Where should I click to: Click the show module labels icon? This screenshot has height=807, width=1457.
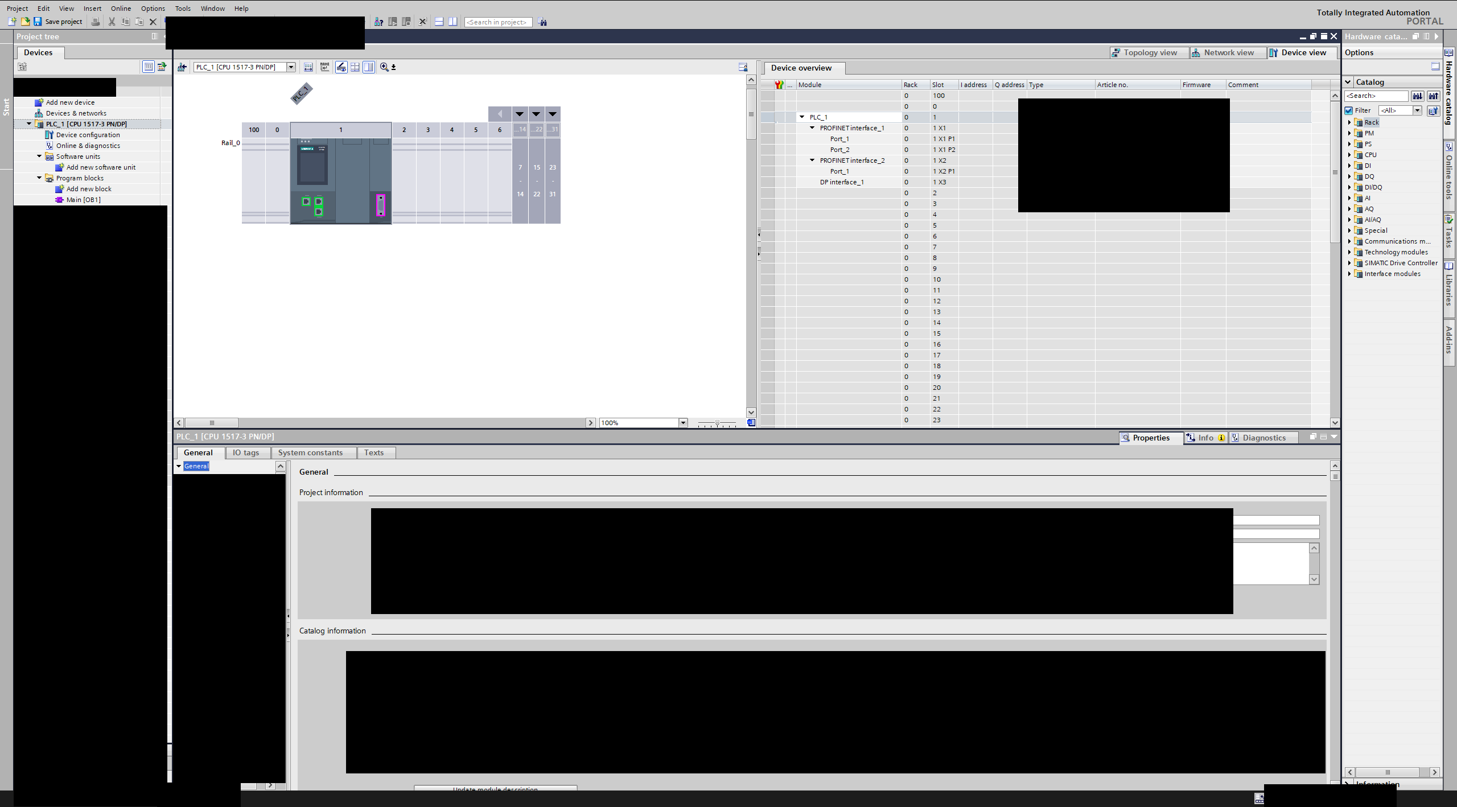click(308, 67)
